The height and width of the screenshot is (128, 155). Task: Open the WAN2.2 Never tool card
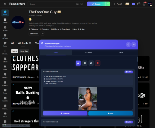click(x=25, y=68)
